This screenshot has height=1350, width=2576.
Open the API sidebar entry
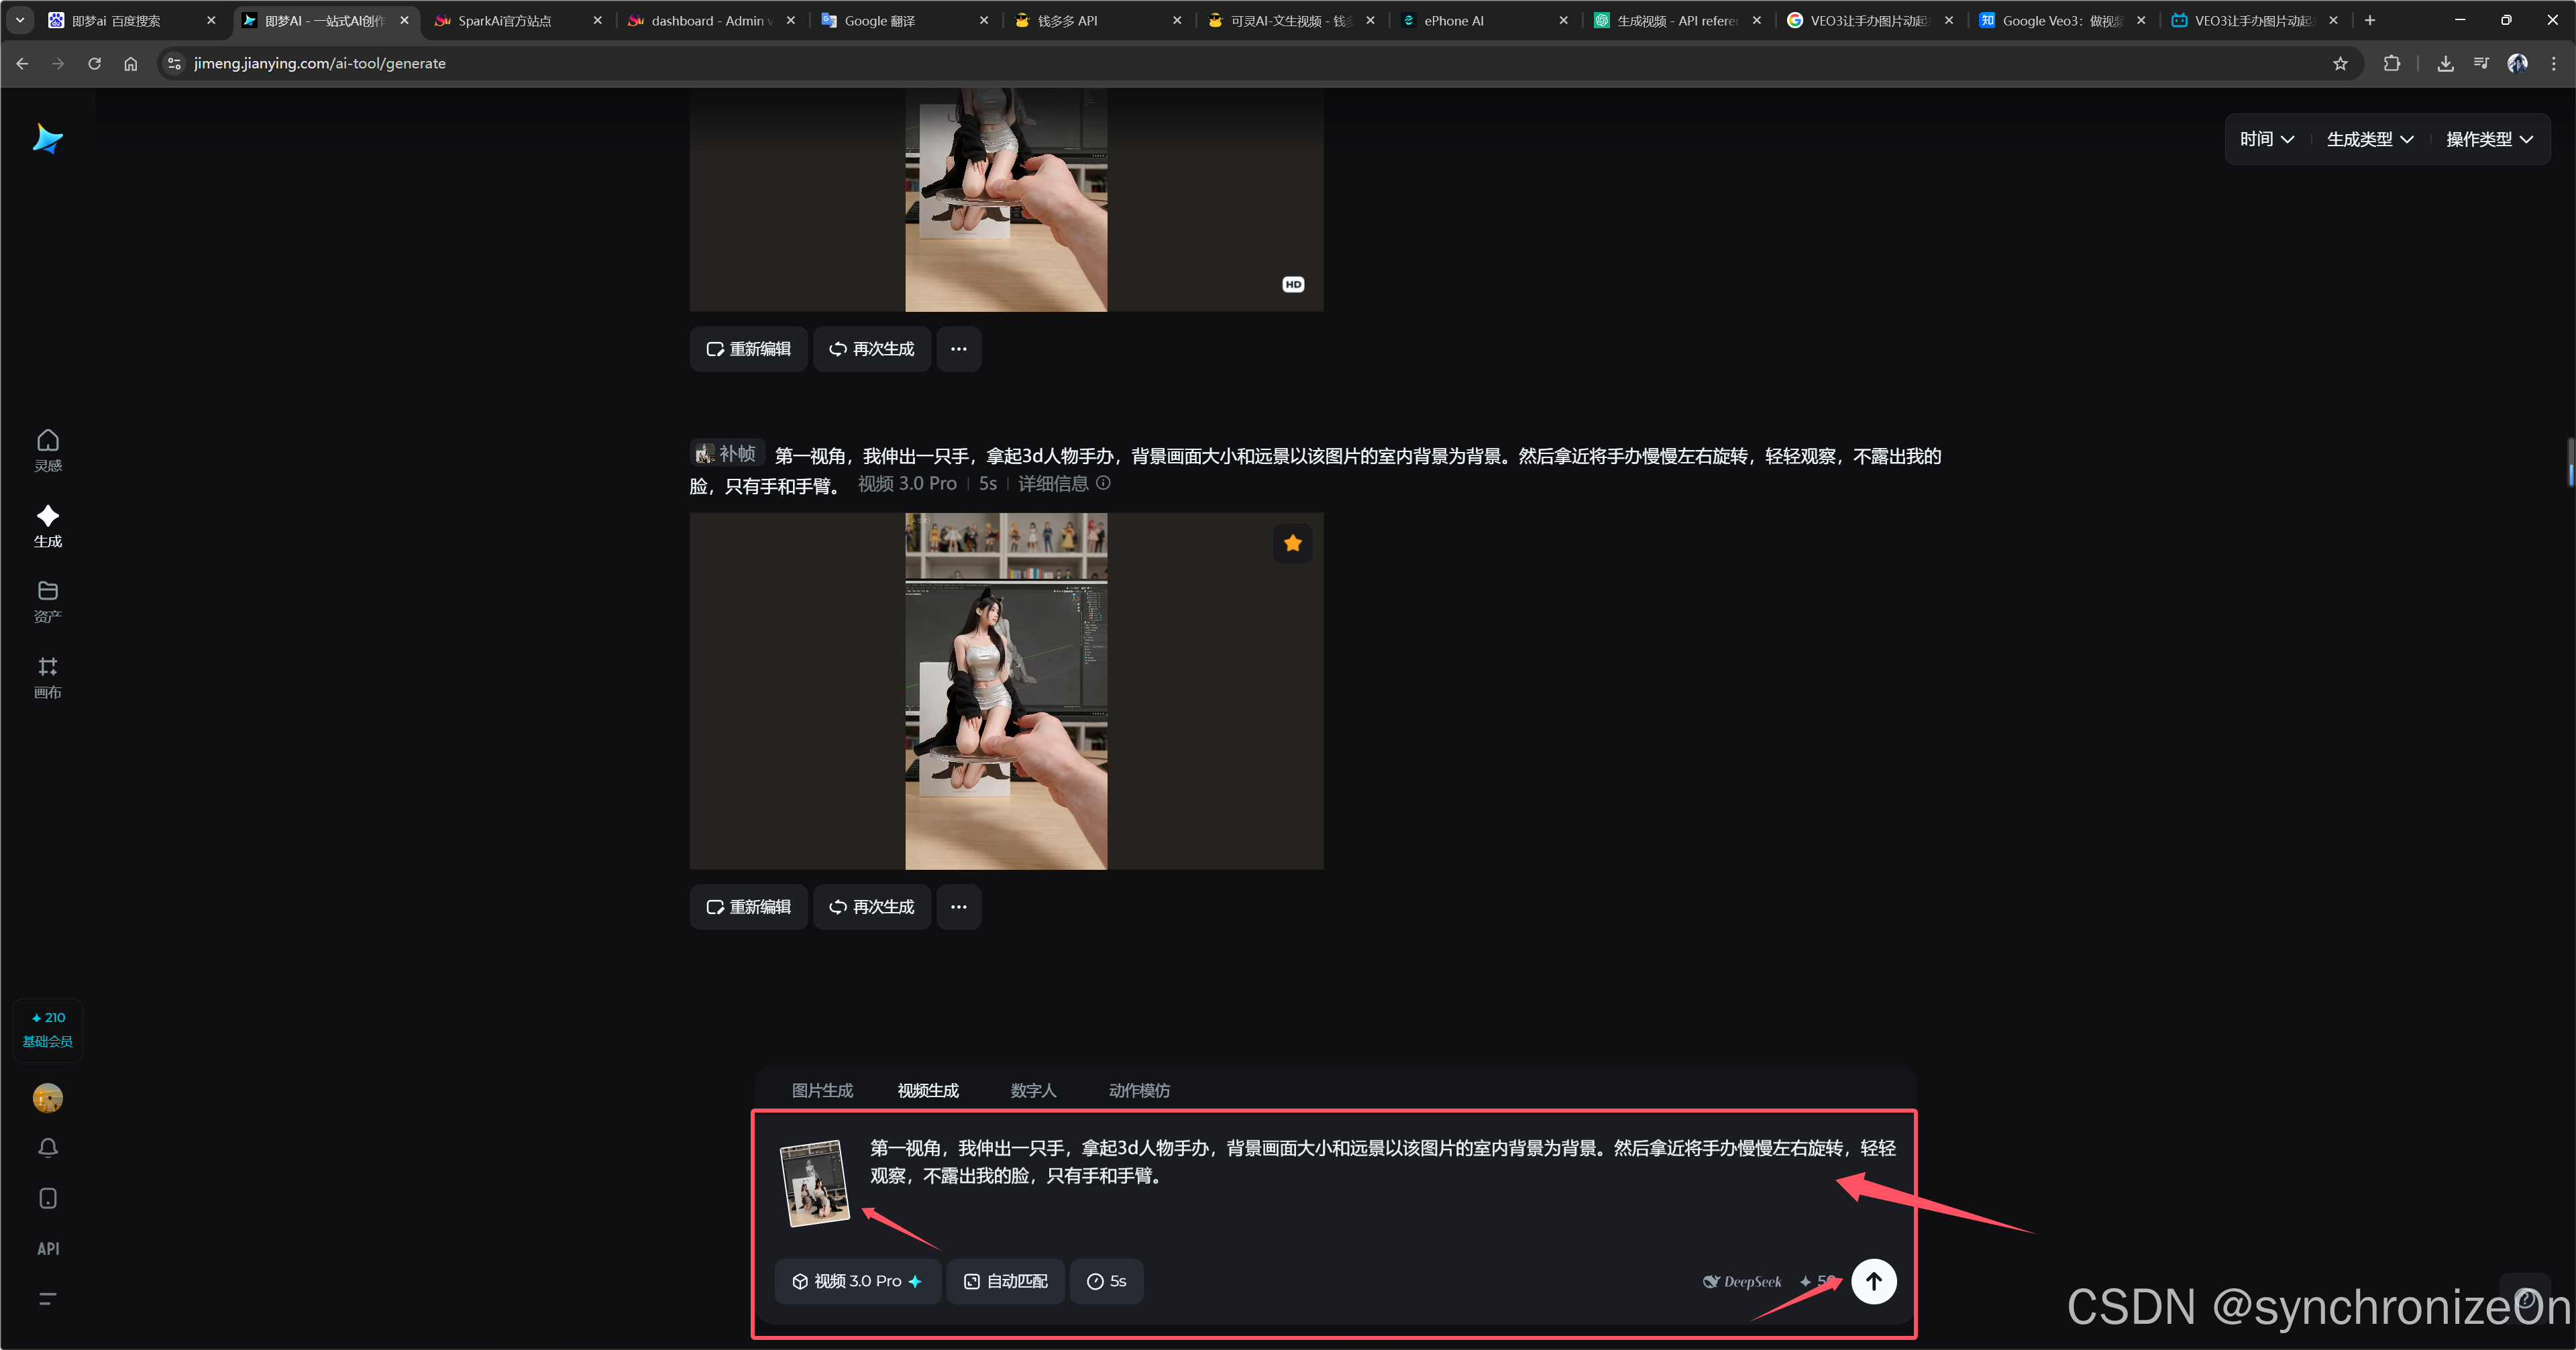[48, 1248]
